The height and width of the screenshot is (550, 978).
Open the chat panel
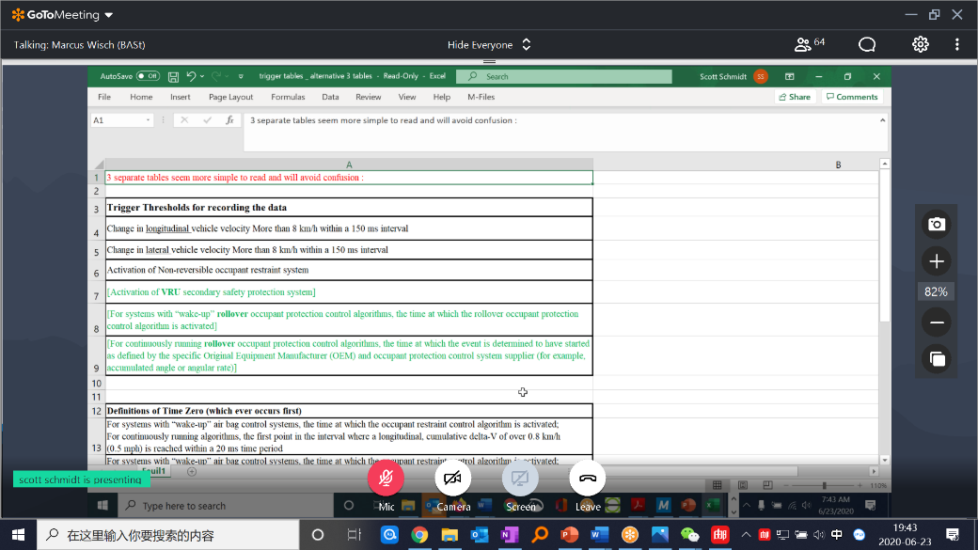[867, 44]
